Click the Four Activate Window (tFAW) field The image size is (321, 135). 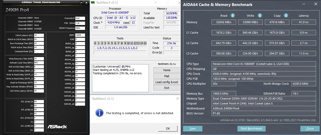coord(39,87)
